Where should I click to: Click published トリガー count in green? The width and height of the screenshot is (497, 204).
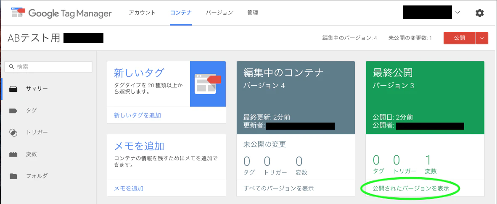[x=397, y=160]
